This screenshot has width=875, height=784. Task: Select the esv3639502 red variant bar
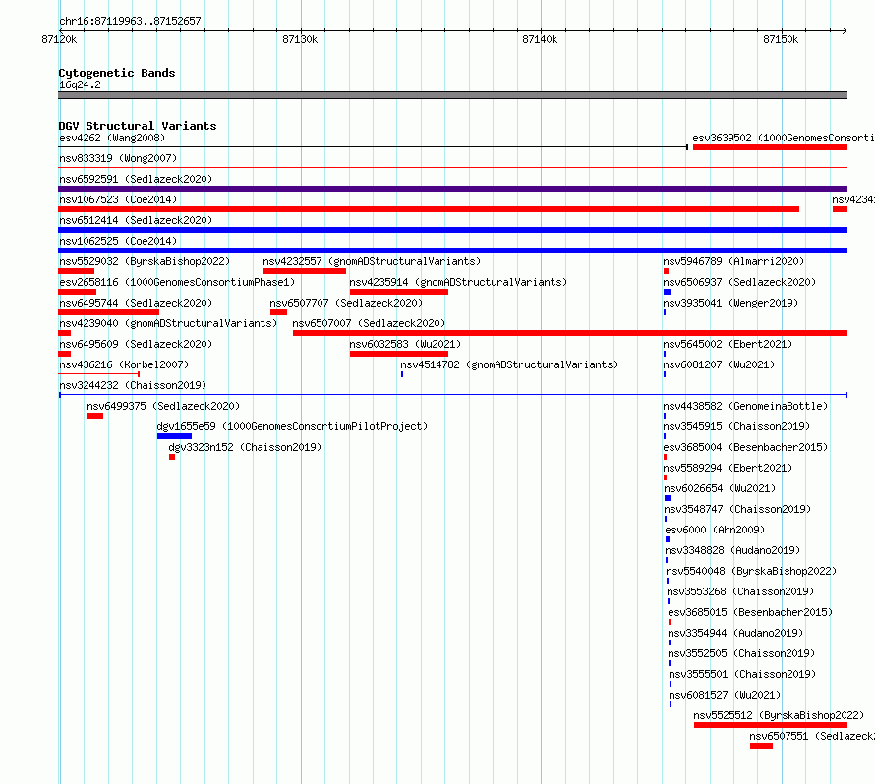click(770, 147)
